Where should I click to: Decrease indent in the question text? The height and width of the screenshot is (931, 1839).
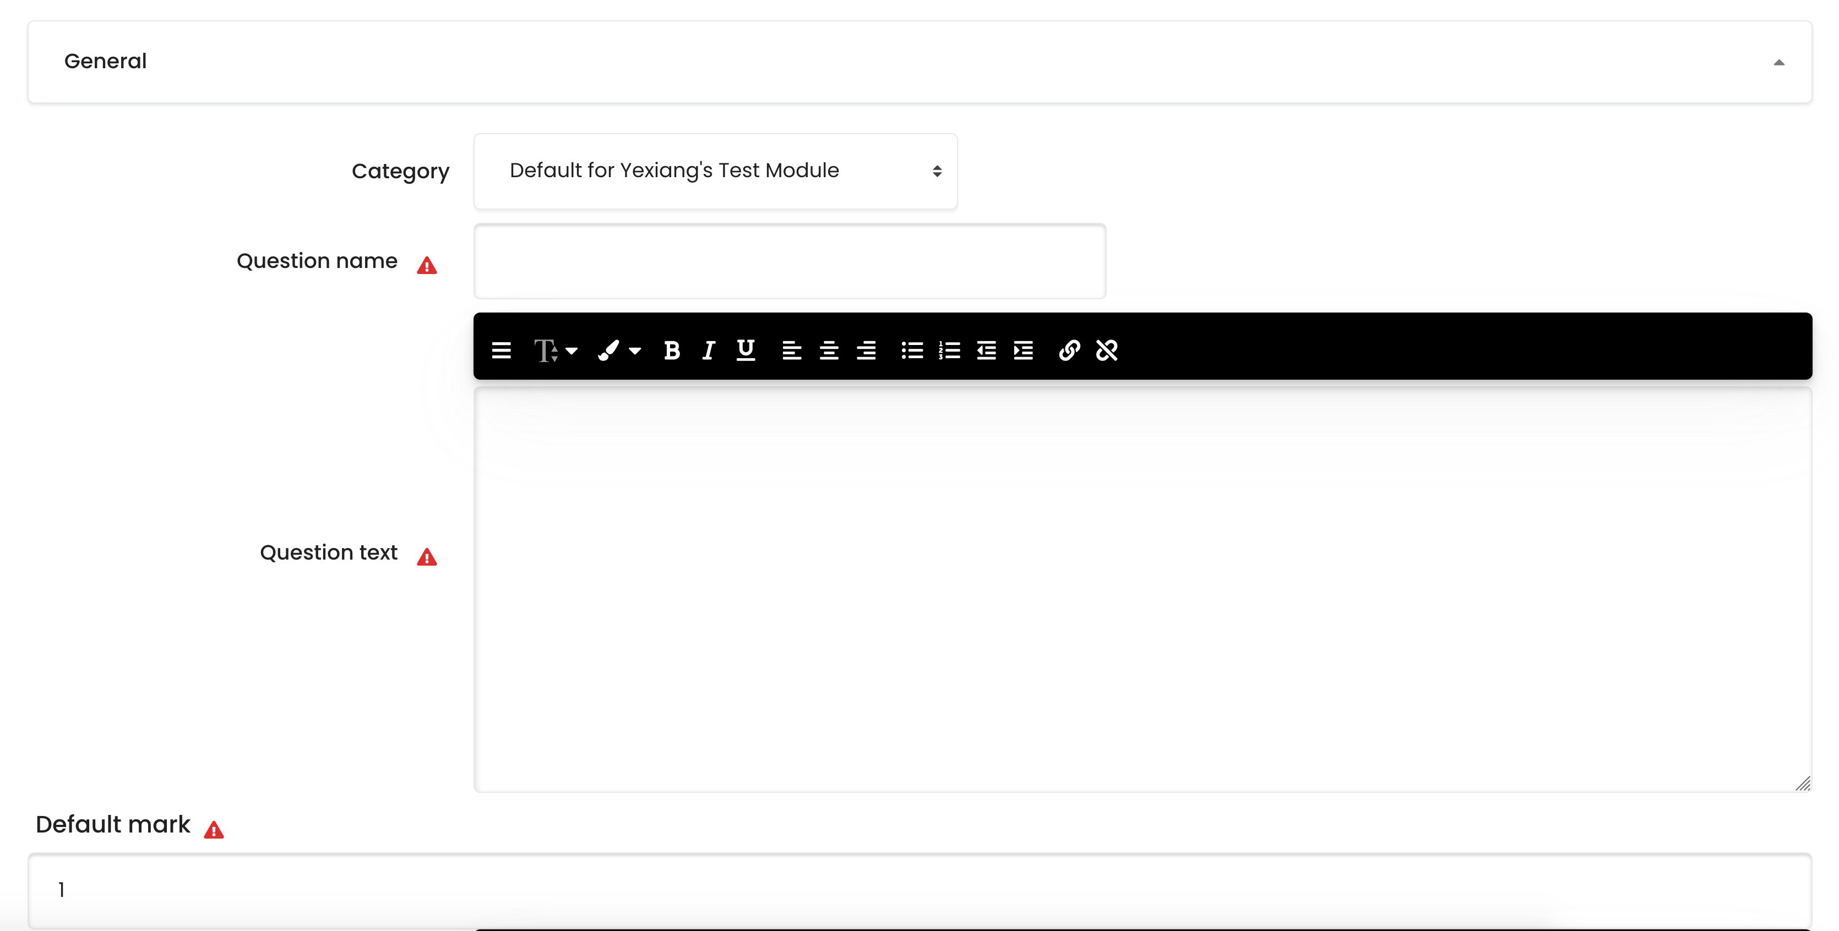click(986, 349)
